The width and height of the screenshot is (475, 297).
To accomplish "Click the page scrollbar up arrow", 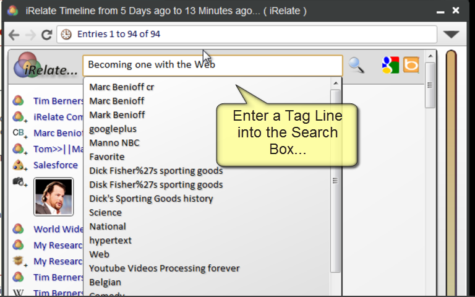I will pos(430,56).
